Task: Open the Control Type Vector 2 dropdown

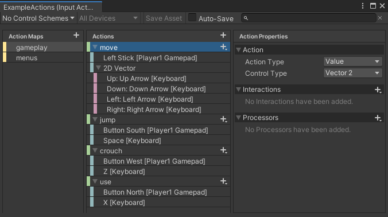Action: point(352,73)
